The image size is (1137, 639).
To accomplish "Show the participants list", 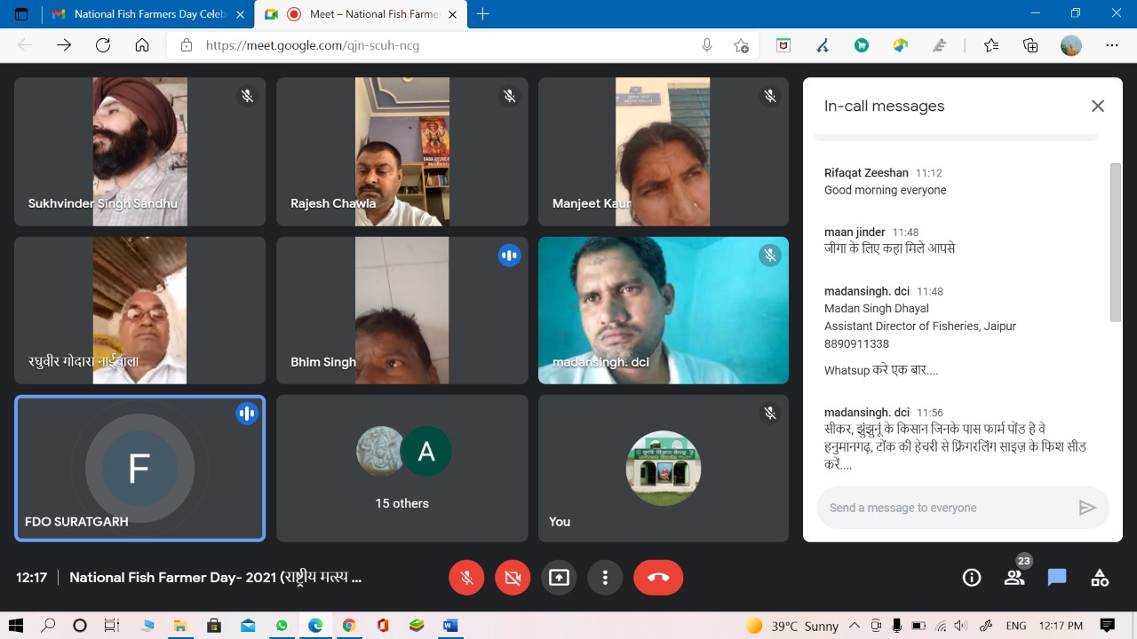I will 1014,578.
